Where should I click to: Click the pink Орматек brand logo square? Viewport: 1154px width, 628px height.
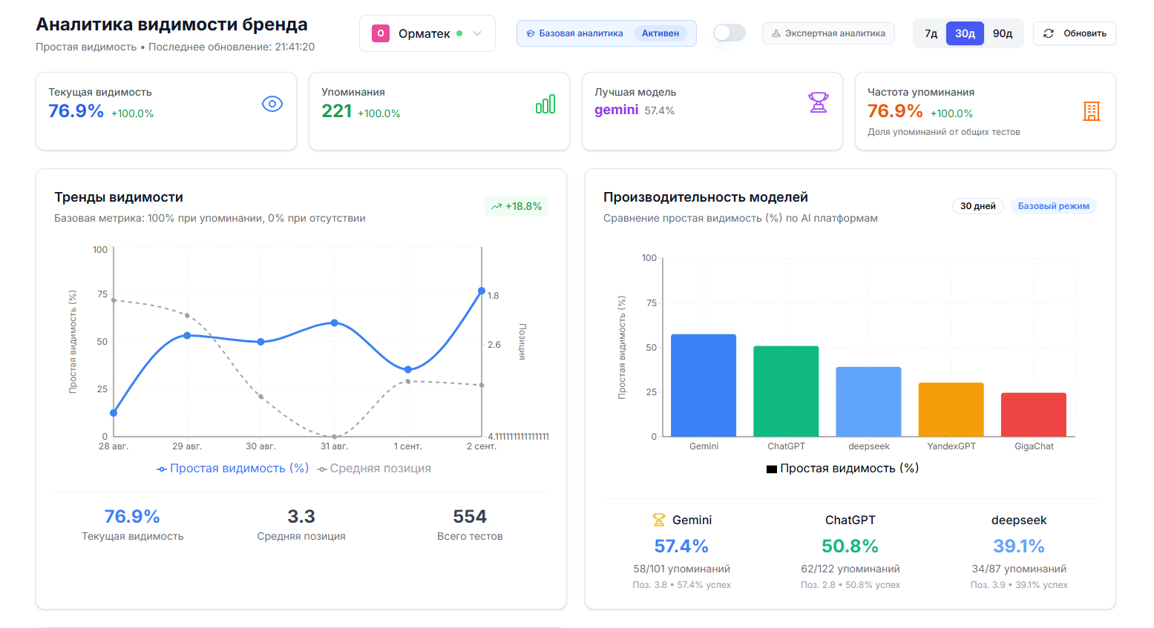pyautogui.click(x=381, y=33)
